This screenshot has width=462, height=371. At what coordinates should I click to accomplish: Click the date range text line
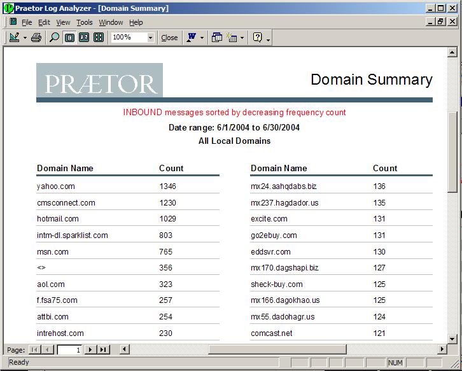click(234, 128)
